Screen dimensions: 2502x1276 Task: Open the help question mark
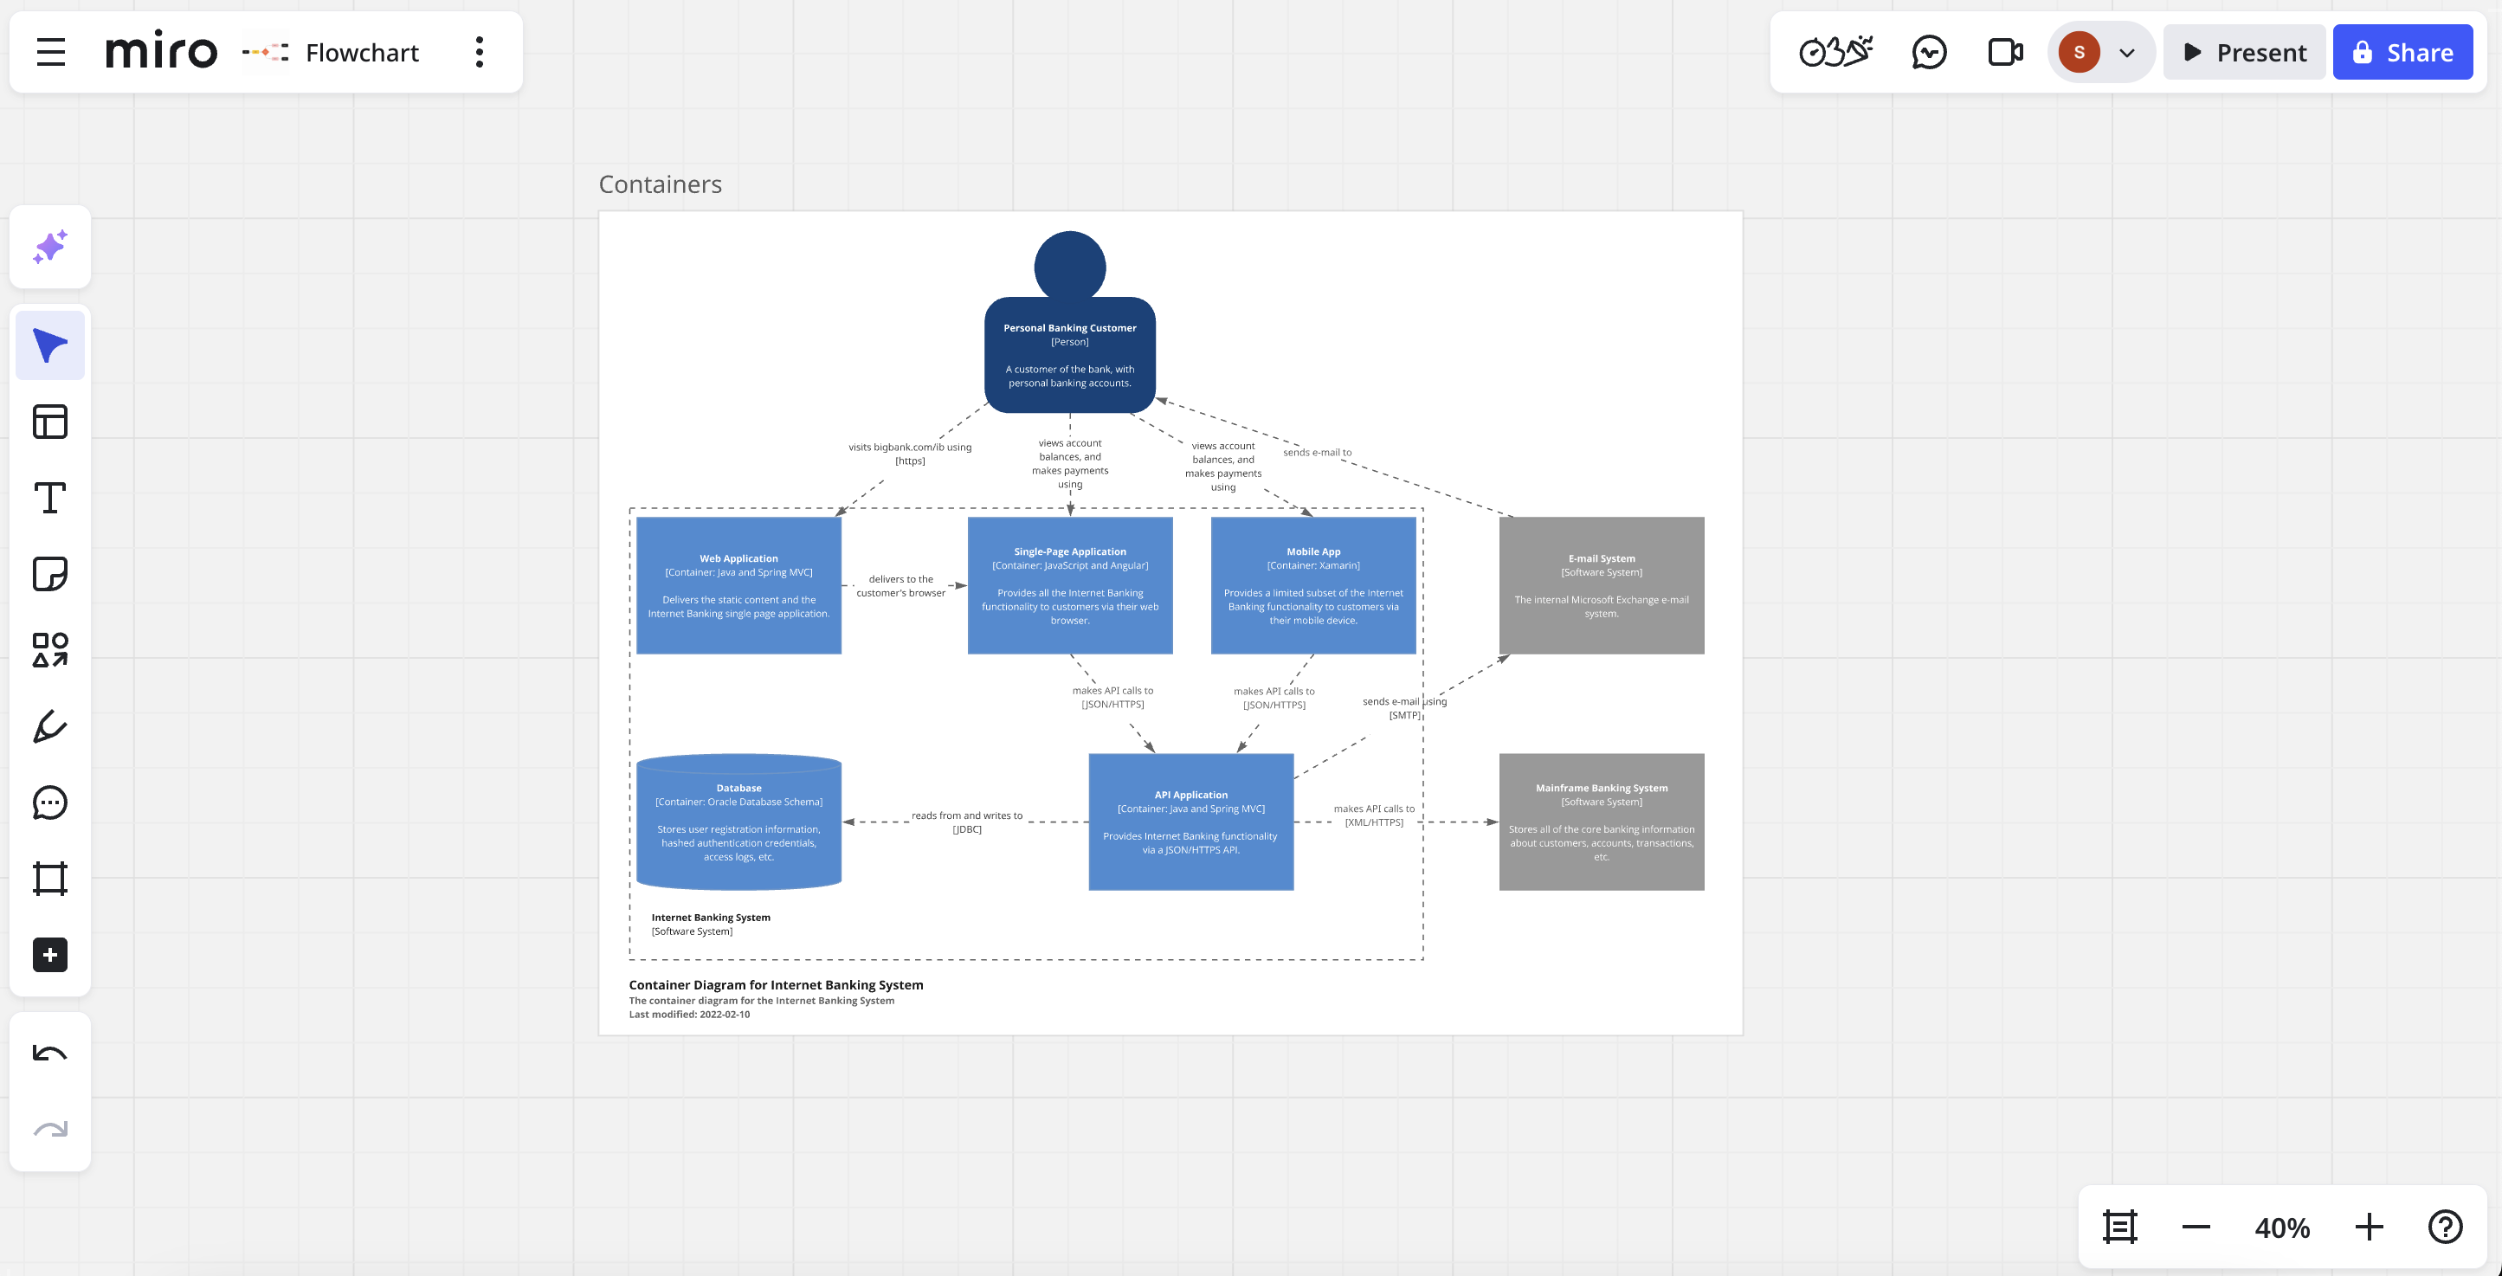(x=2446, y=1227)
